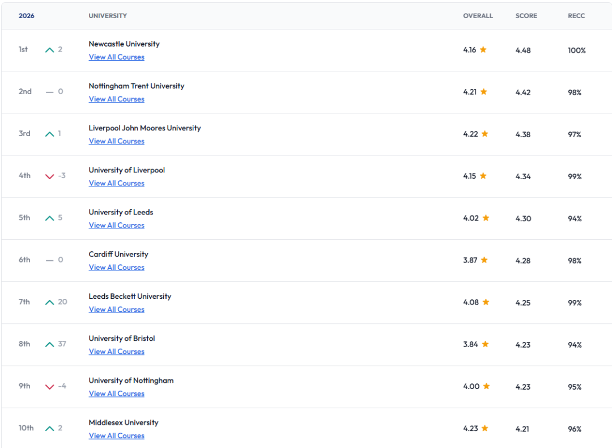Click the 20 rank change for Leeds Beckett
Image resolution: width=612 pixels, height=448 pixels.
point(62,302)
